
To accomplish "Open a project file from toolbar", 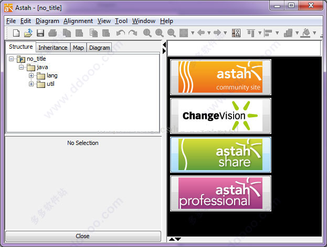I will click(28, 33).
